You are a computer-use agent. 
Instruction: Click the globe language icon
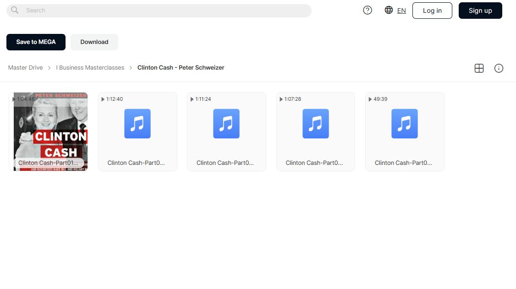(389, 10)
